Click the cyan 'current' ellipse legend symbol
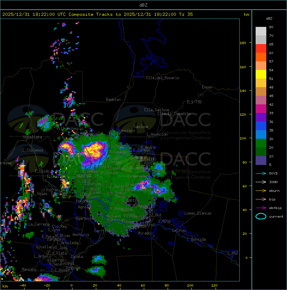This screenshot has width=287, height=290. tap(261, 216)
